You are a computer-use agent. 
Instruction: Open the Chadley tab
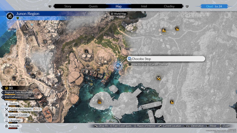coord(169,6)
